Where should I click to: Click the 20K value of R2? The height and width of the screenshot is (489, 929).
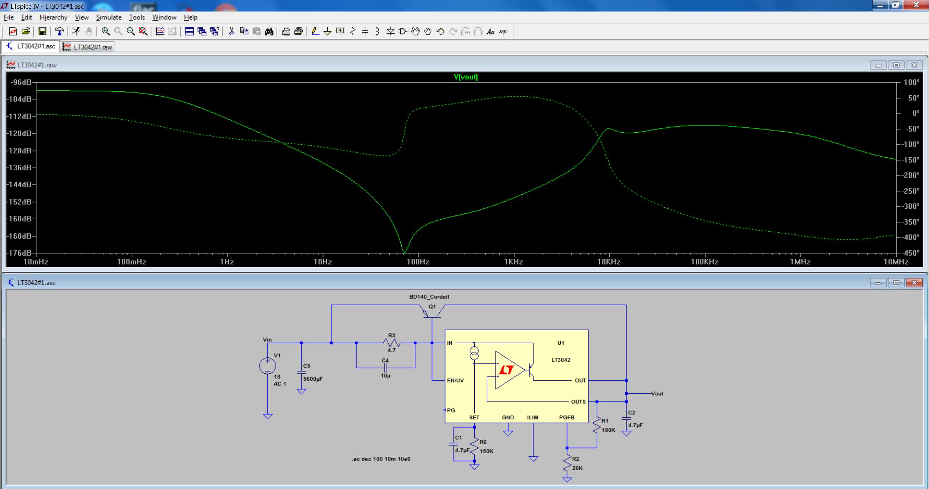(x=577, y=468)
